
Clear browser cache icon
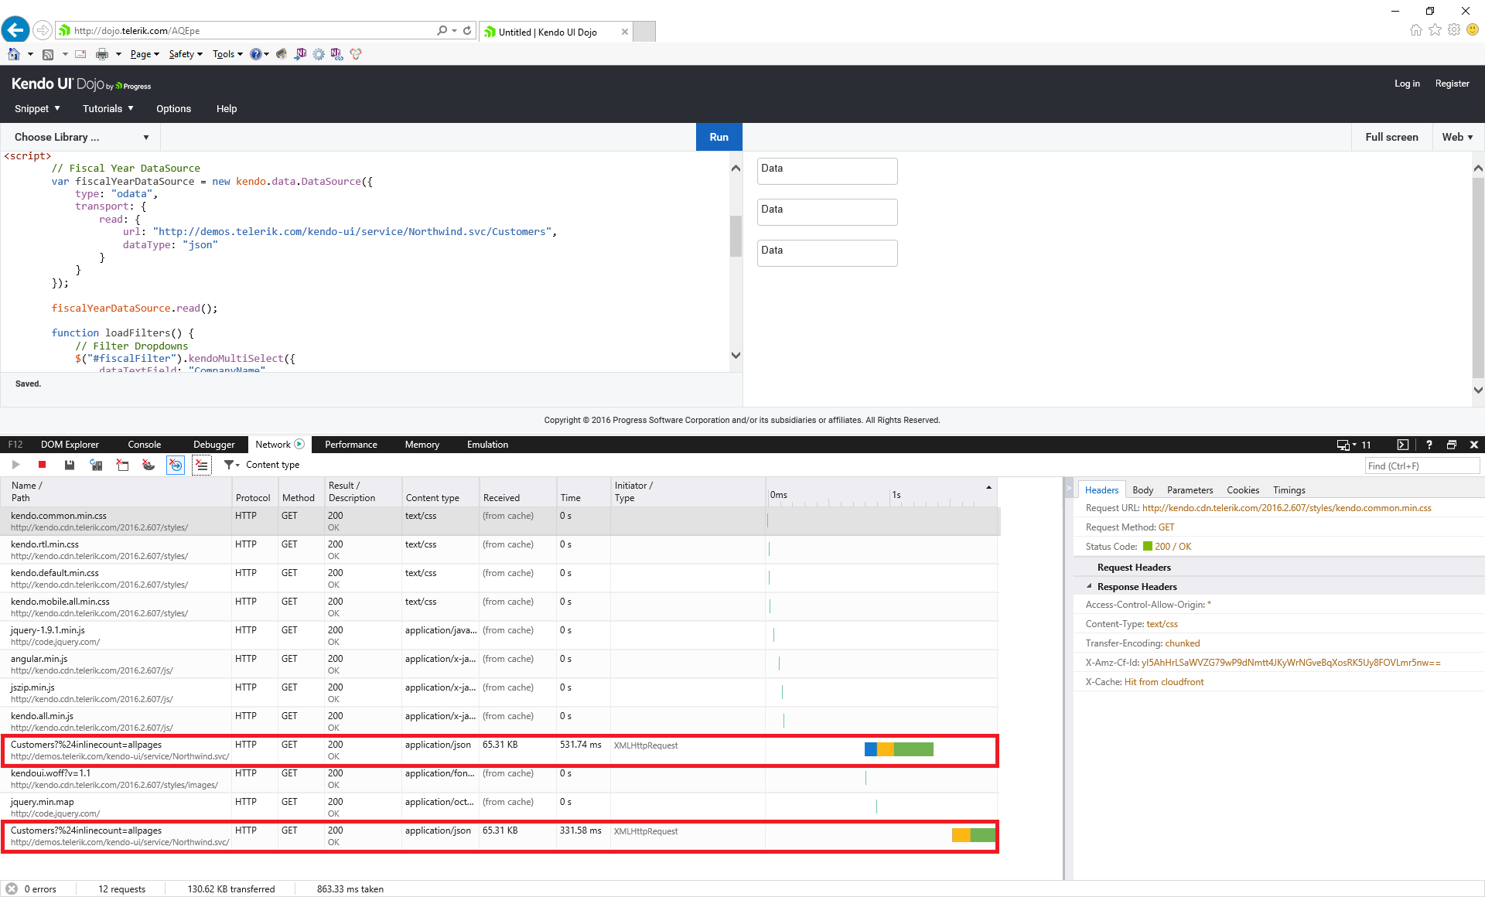point(122,465)
